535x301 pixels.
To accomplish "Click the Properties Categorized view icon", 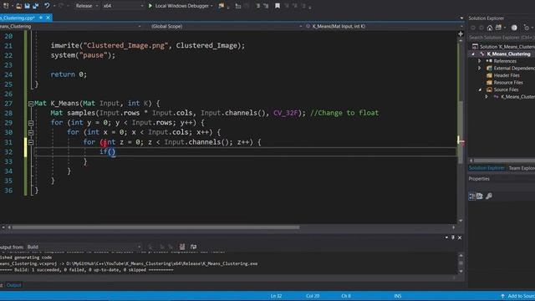I will pos(471,196).
